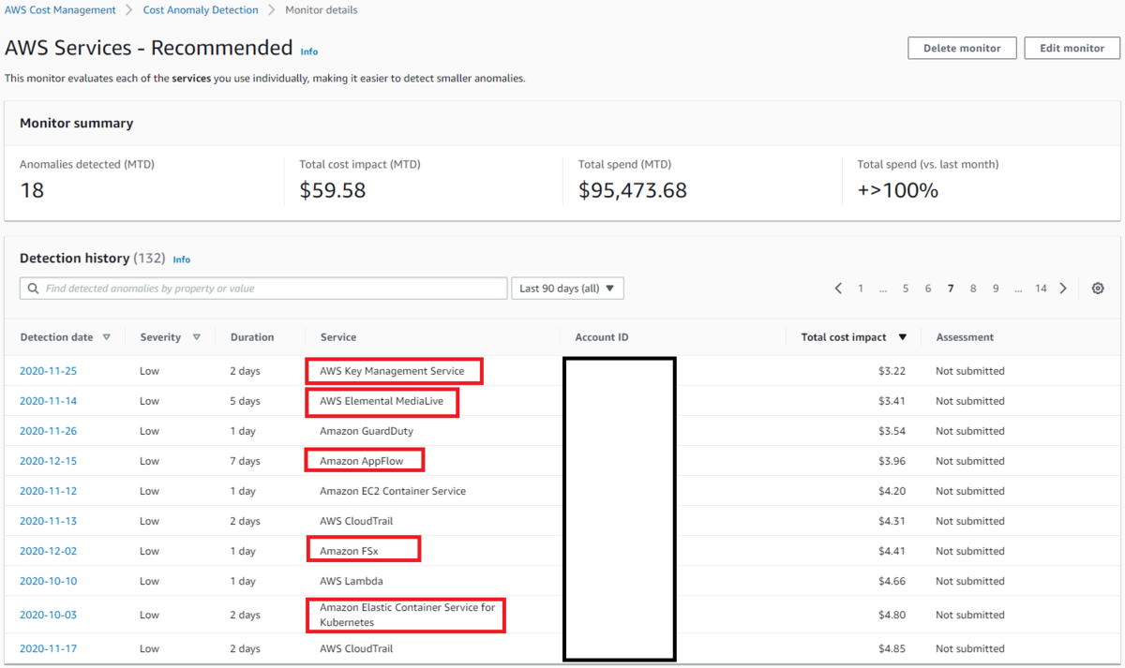Open Info link next to Detection history
This screenshot has height=668, width=1125.
click(x=182, y=260)
